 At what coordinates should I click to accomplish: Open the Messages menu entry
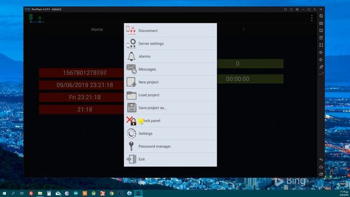170,69
